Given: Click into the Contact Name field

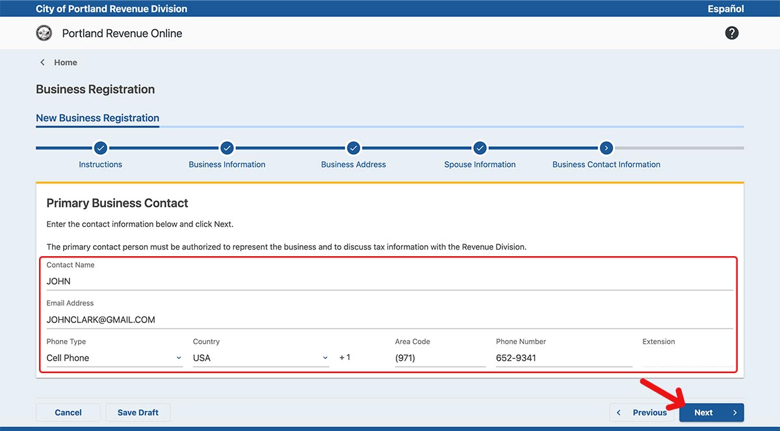Looking at the screenshot, I should tap(389, 281).
